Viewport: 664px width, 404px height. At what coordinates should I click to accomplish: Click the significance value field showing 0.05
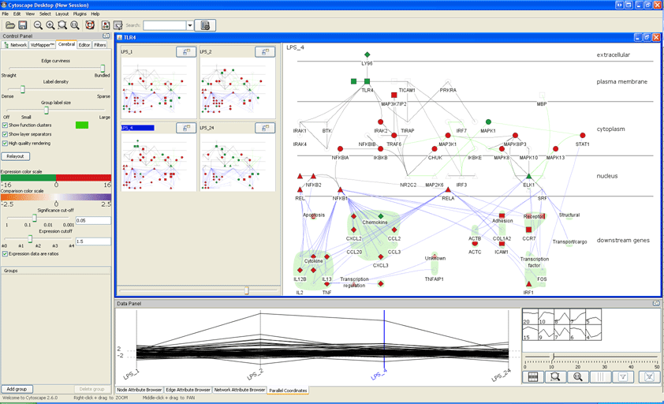click(93, 220)
